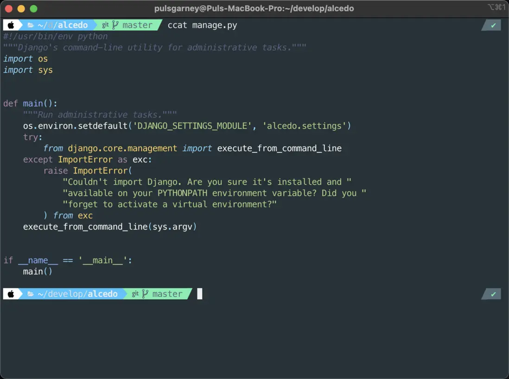Select the folder icon in the prompt path
The height and width of the screenshot is (379, 509).
click(30, 25)
